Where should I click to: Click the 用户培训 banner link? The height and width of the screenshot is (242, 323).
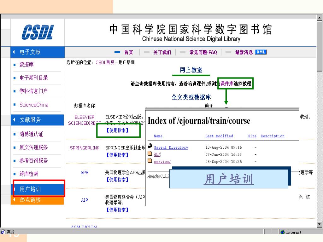click(x=229, y=179)
